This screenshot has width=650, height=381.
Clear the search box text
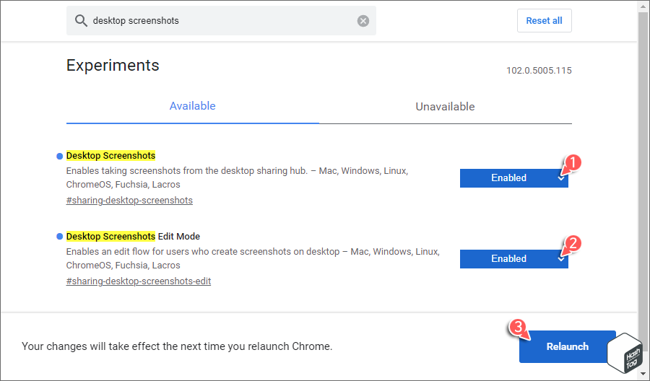(363, 21)
